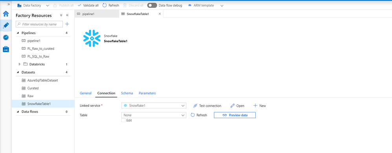
Task: Open the Linked service Snowflake1 dropdown
Action: coord(154,106)
